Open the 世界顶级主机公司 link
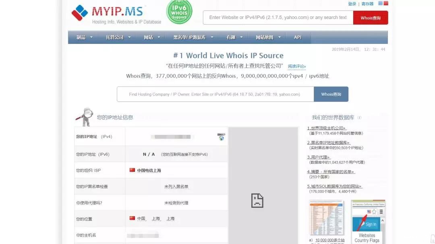 pyautogui.click(x=327, y=128)
